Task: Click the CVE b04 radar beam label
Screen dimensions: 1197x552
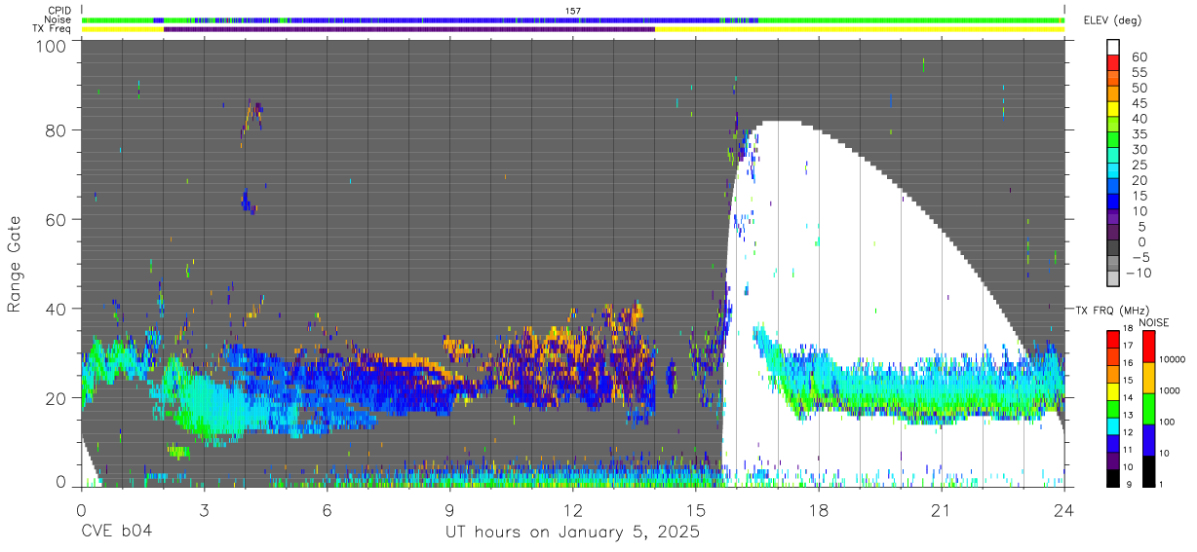Action: pyautogui.click(x=117, y=533)
